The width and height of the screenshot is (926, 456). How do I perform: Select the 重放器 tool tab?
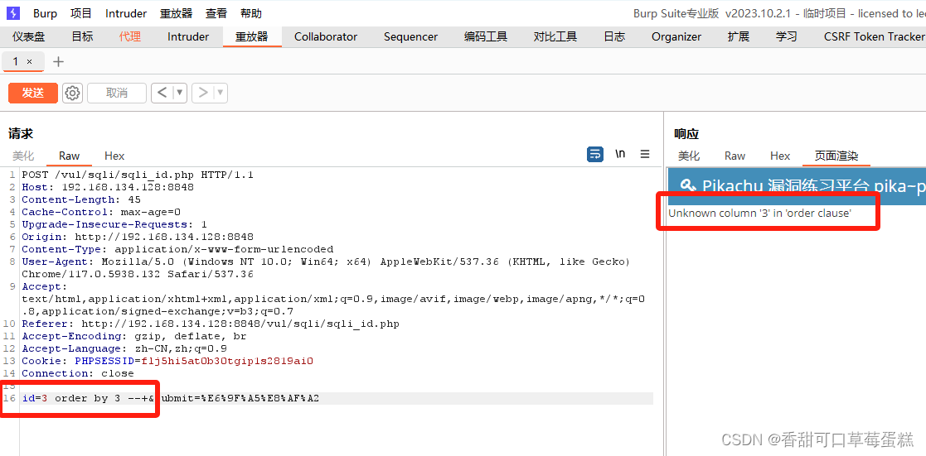pyautogui.click(x=251, y=36)
